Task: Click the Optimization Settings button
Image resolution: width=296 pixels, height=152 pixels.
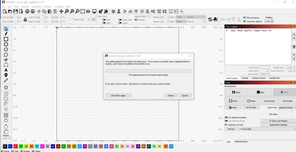Action: [278, 125]
